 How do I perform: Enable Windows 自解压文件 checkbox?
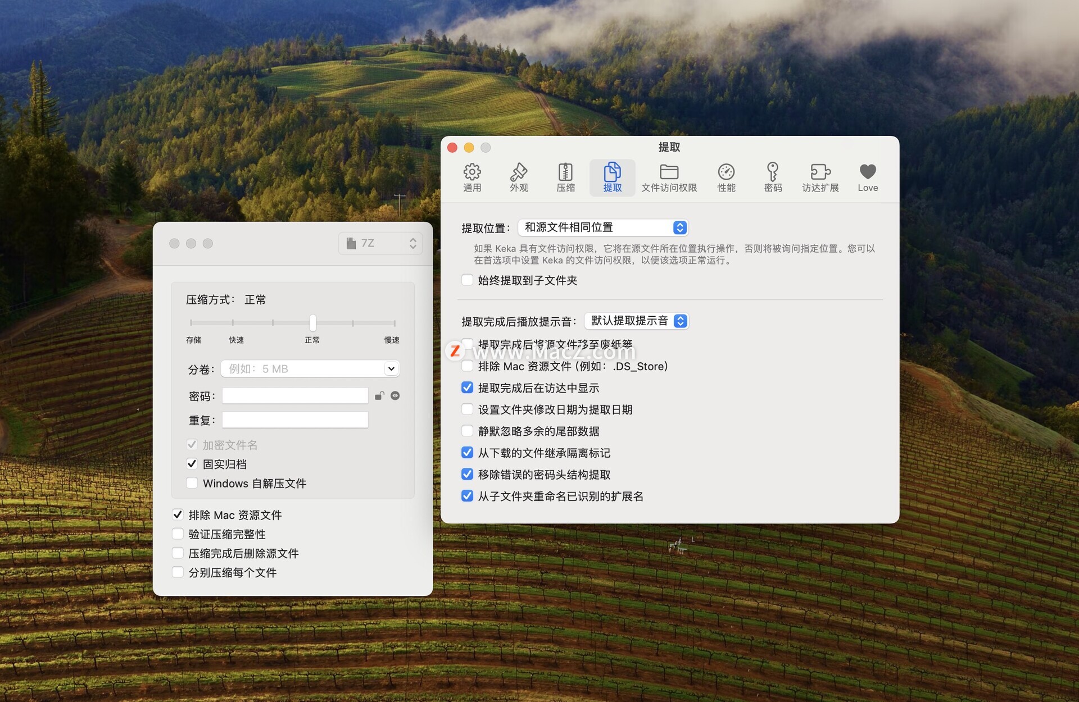point(192,483)
